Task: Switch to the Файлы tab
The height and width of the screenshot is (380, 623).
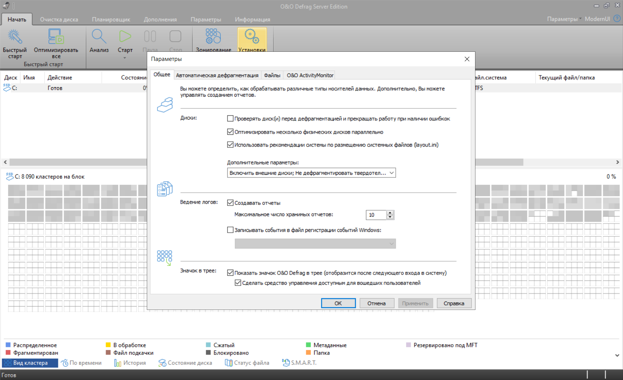Action: click(x=272, y=75)
